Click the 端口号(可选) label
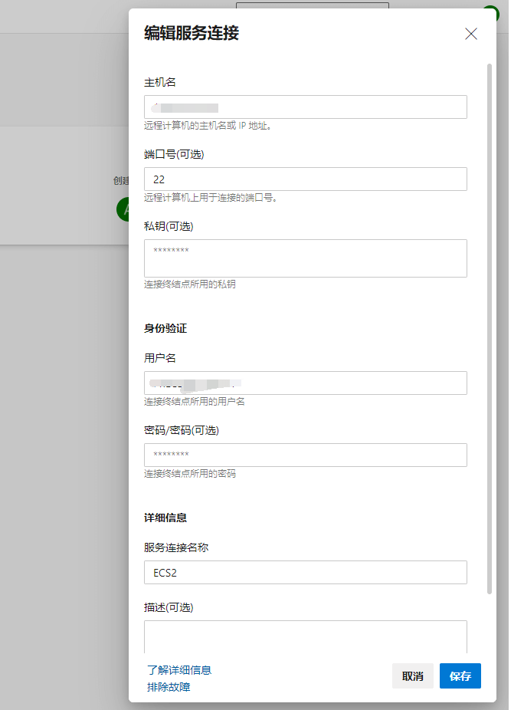The image size is (524, 710). coord(174,154)
